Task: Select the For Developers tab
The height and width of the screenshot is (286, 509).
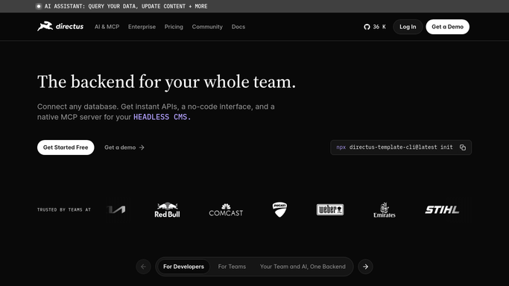Action: click(184, 267)
